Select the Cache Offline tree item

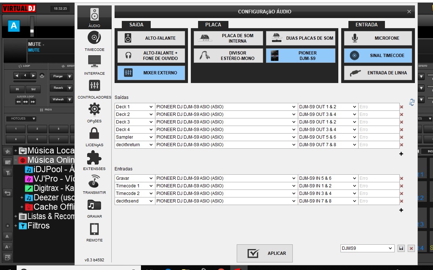point(50,207)
